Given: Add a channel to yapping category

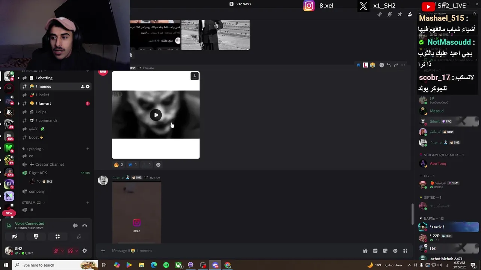Looking at the screenshot, I should tap(88, 149).
